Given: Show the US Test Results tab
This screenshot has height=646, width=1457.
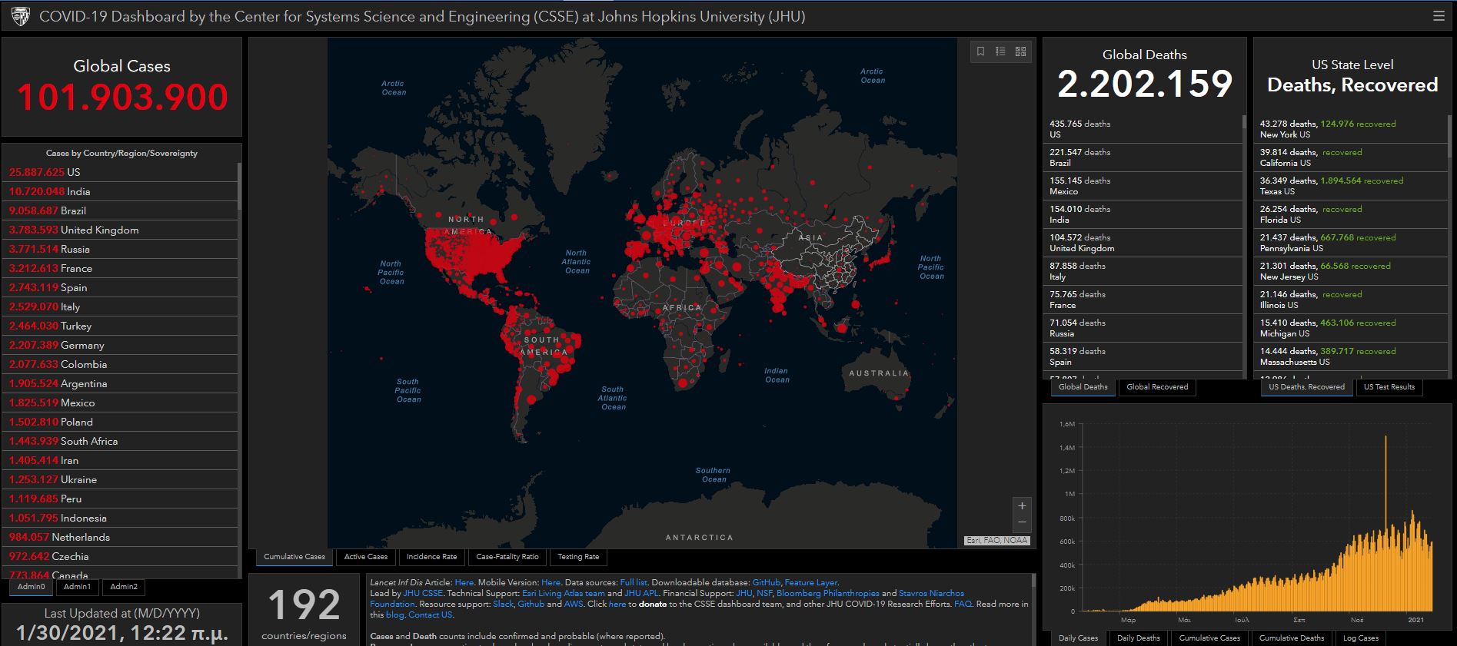Looking at the screenshot, I should [1389, 387].
